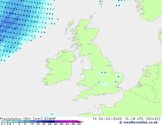Pick the 10–15 mm legend color box
Viewport: 162px width, 125px height.
34,122
